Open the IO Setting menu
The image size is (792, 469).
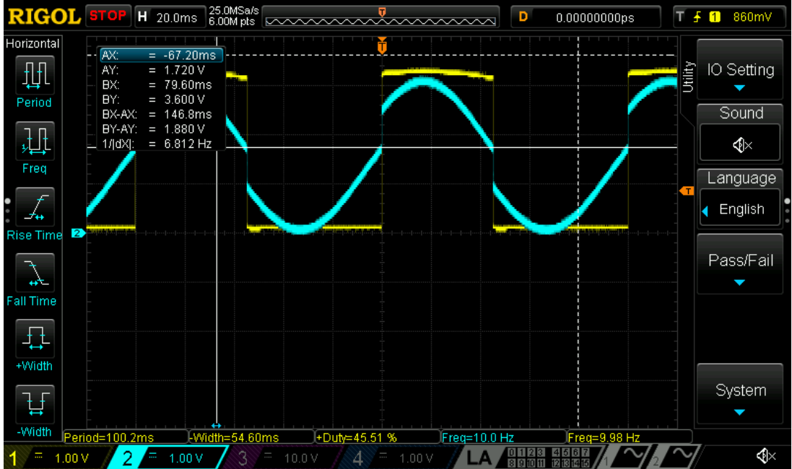[x=741, y=70]
